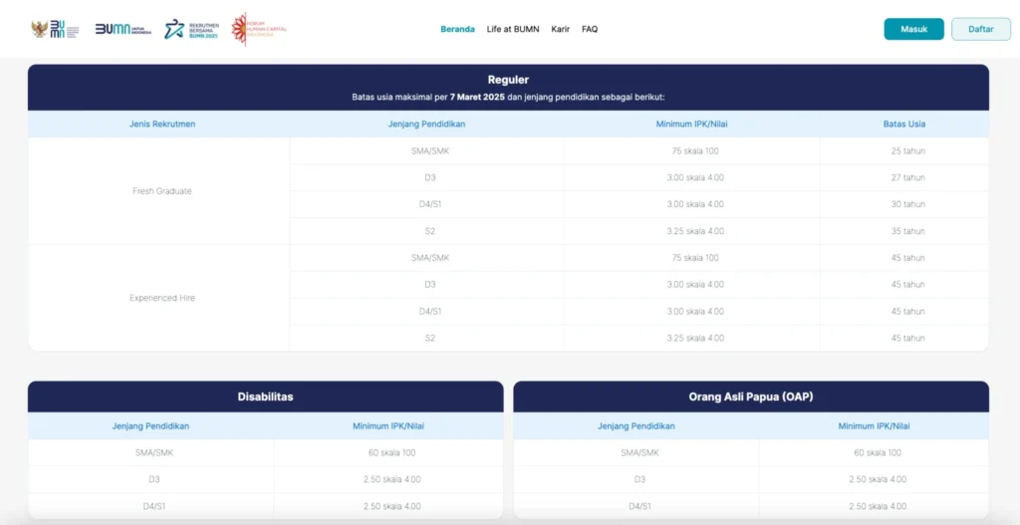This screenshot has width=1020, height=525.
Task: Select the Experienced Hire row label
Action: coord(162,298)
